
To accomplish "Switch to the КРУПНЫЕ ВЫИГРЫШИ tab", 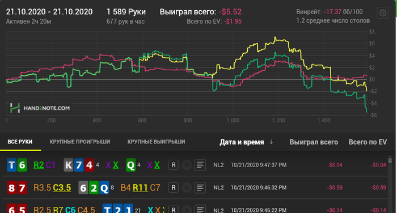I will point(156,142).
